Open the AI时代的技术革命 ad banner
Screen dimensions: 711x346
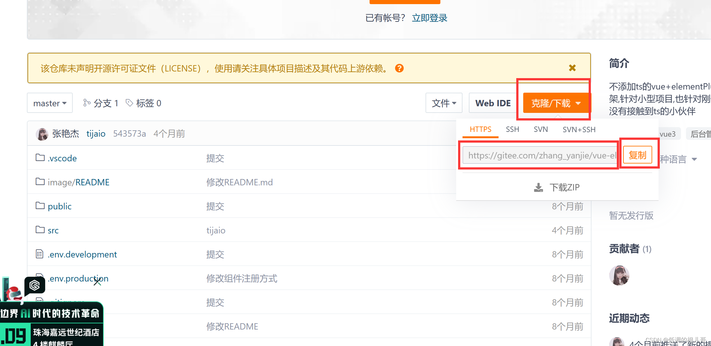point(52,324)
